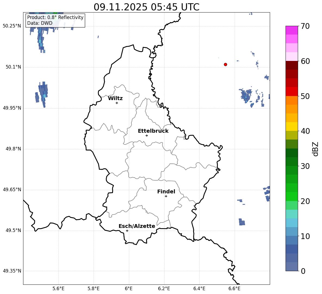The height and width of the screenshot is (294, 322).
Task: Click the 5.6°E longitude label
Action: (x=58, y=289)
